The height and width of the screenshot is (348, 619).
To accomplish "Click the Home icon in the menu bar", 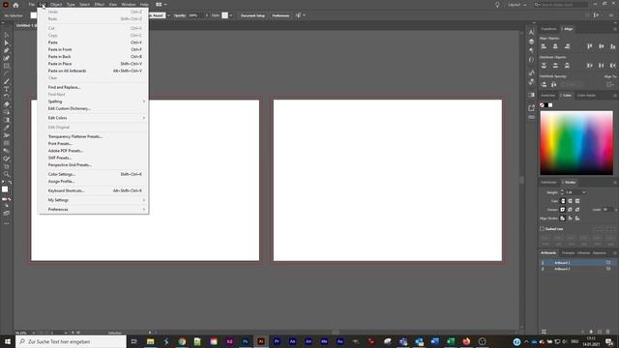I will pyautogui.click(x=15, y=5).
